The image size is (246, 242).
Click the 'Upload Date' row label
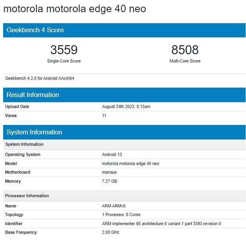pyautogui.click(x=17, y=106)
